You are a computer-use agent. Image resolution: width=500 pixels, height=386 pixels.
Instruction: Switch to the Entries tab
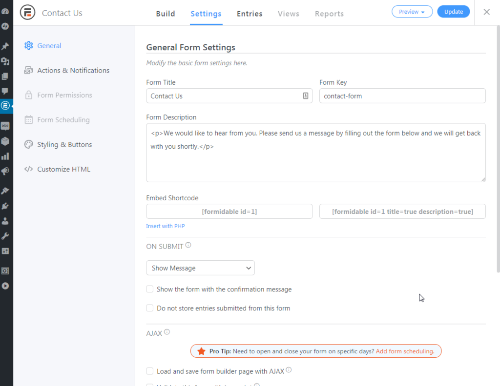click(250, 14)
